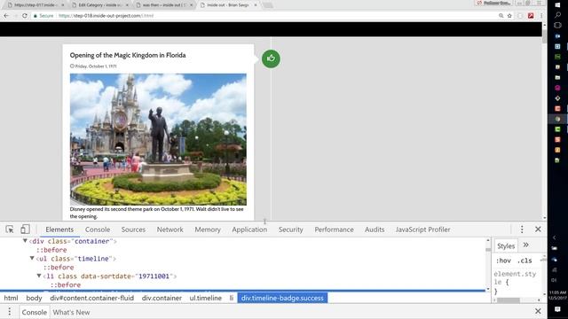Open DevTools customize kebab menu

pyautogui.click(x=522, y=230)
